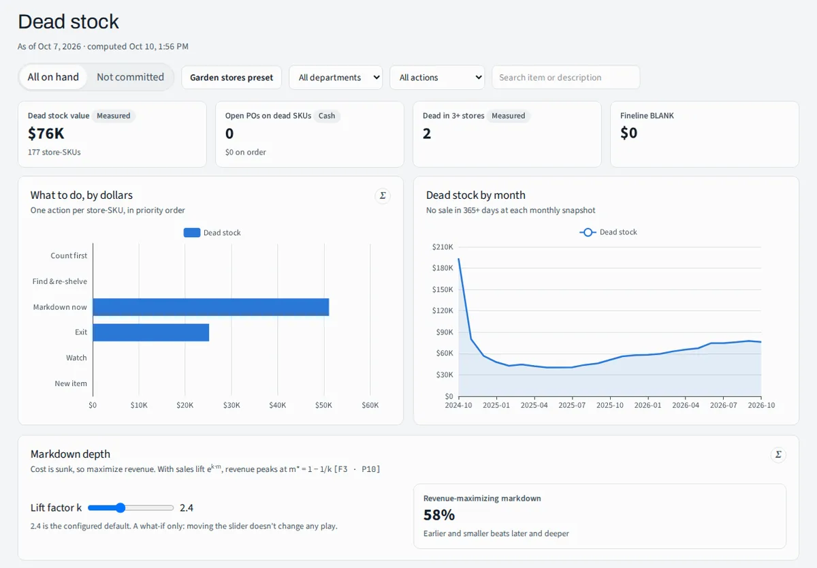Click the Measured badge on Dead in 3+ stores
Image resolution: width=817 pixels, height=568 pixels.
(x=509, y=116)
